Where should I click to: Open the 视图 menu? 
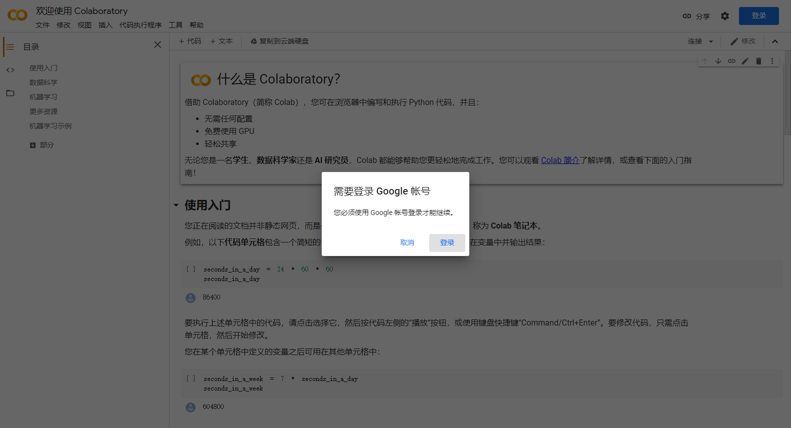(x=85, y=25)
